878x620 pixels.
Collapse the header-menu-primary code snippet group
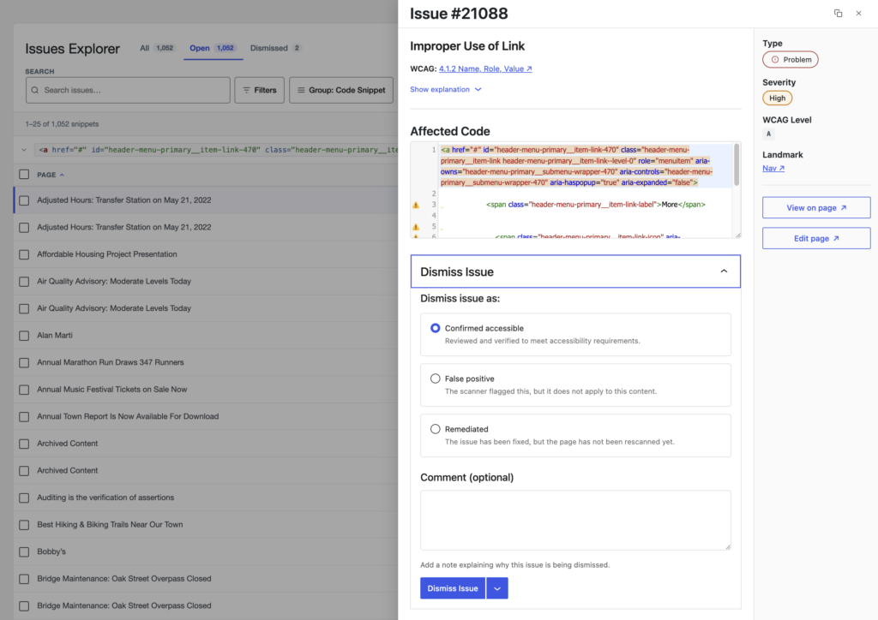(x=24, y=150)
